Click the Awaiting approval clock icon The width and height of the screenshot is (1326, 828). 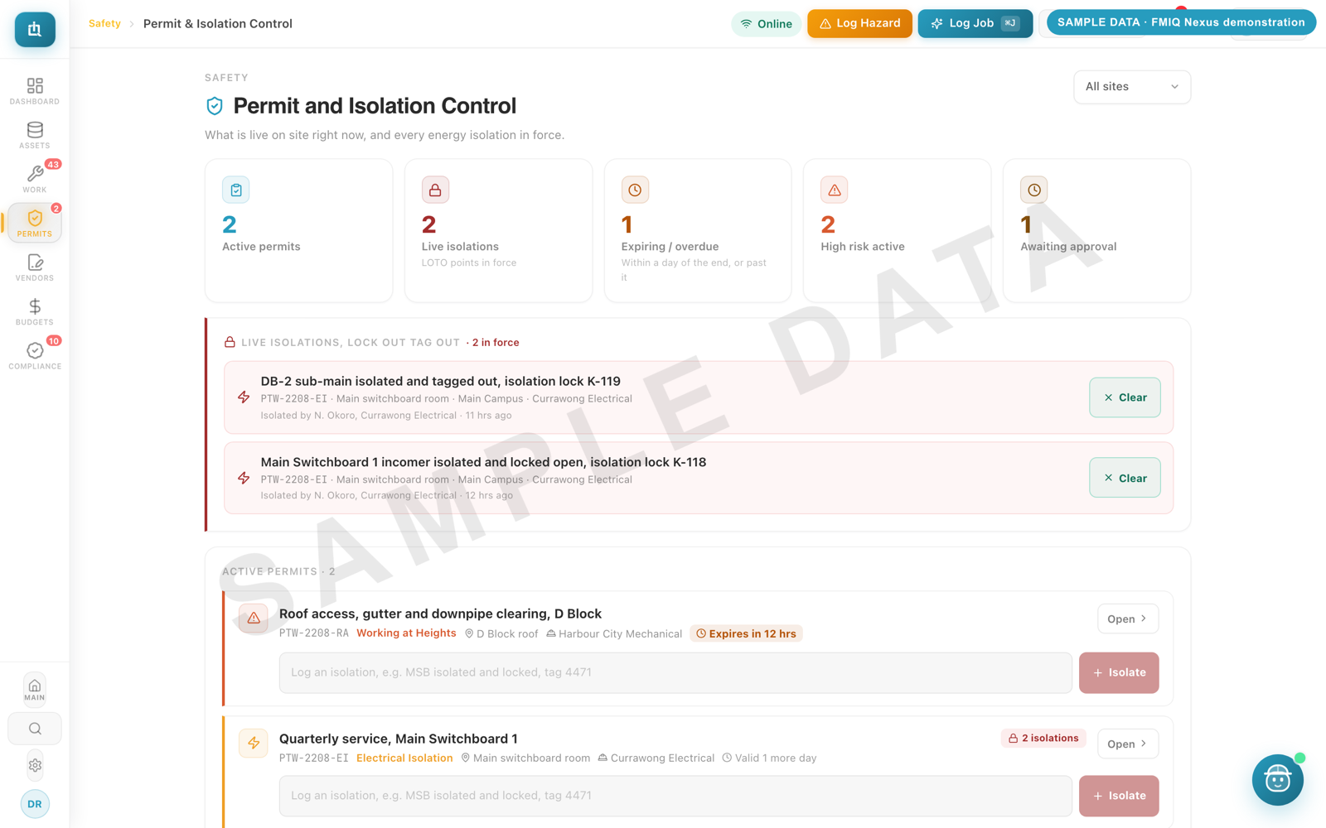pos(1034,190)
